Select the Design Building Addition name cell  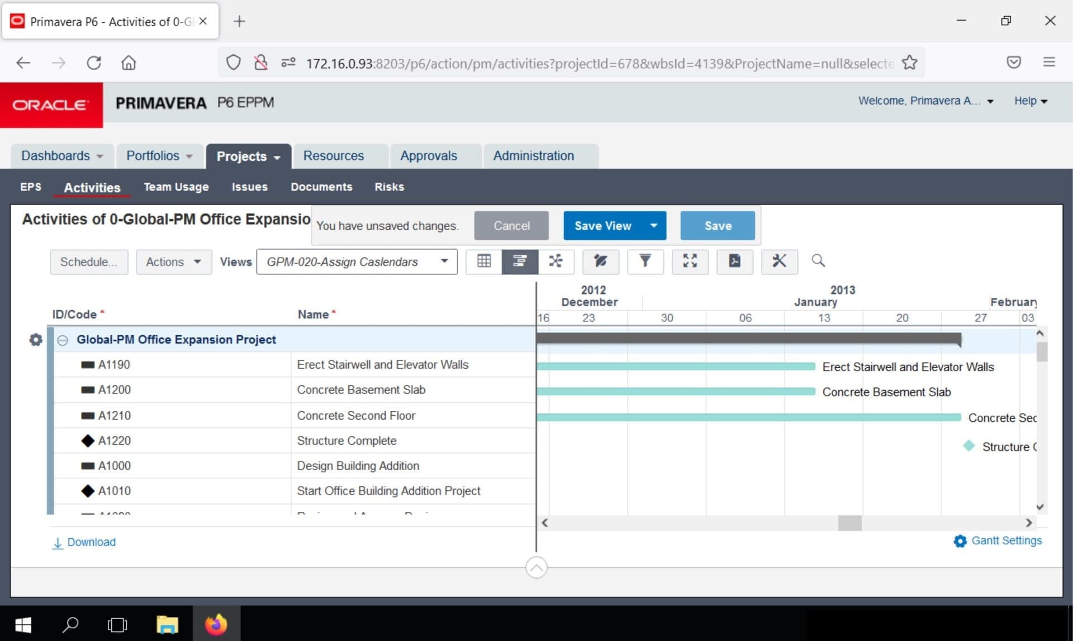pos(413,466)
